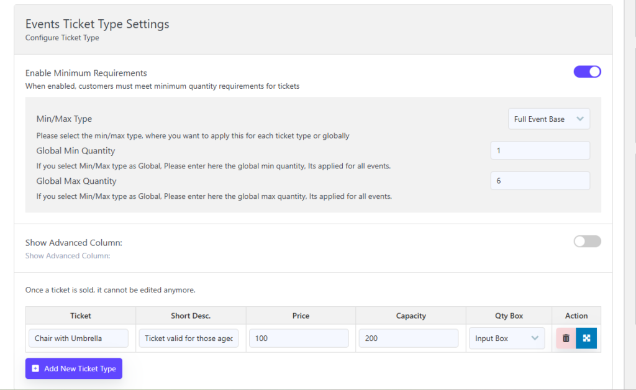Delete the Chair with Umbrella ticket row
Screen dimensions: 636x390
click(566, 338)
